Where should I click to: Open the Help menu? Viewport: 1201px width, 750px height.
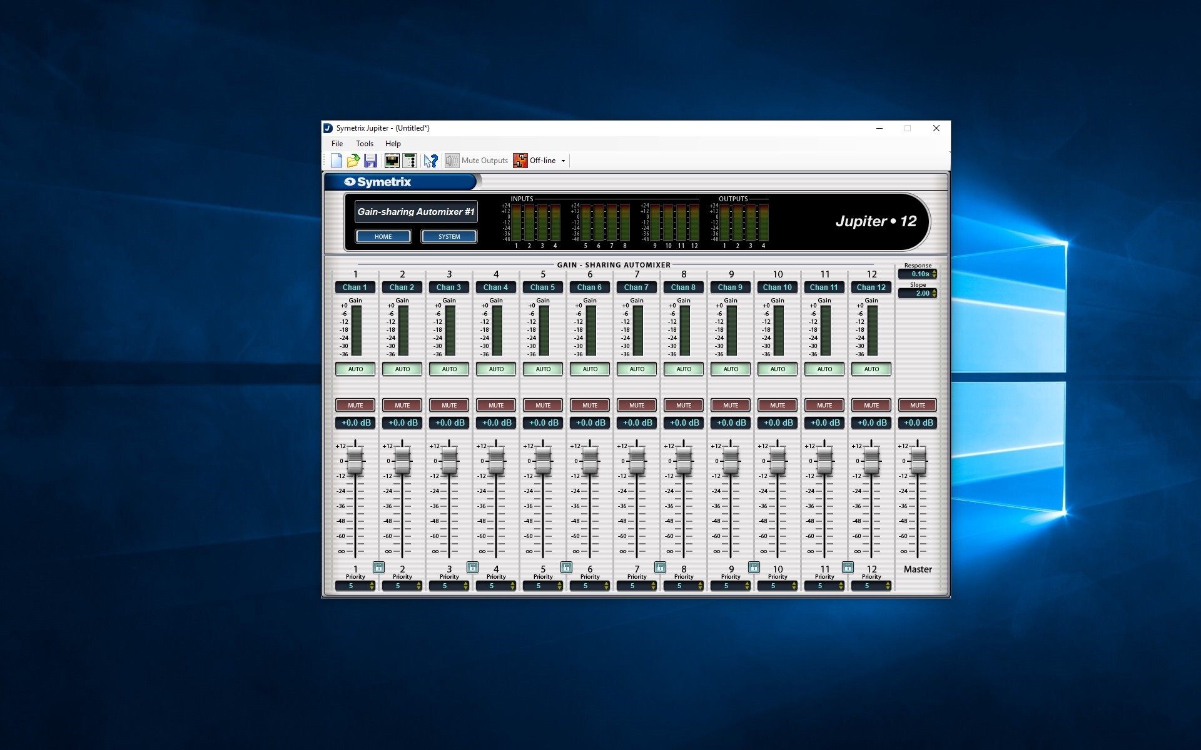click(x=393, y=144)
